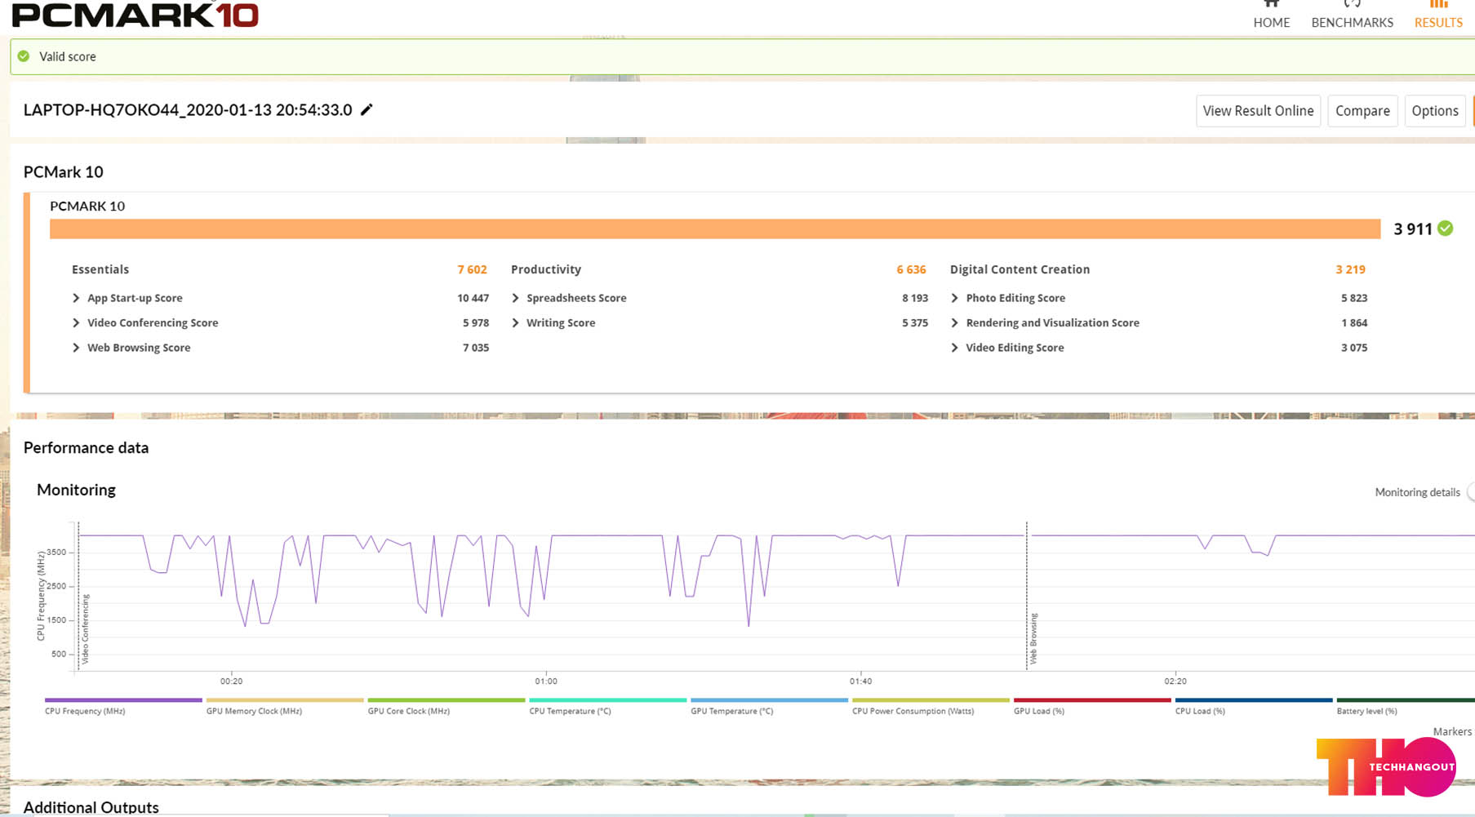1475x817 pixels.
Task: Click the Performance data heading
Action: point(86,447)
